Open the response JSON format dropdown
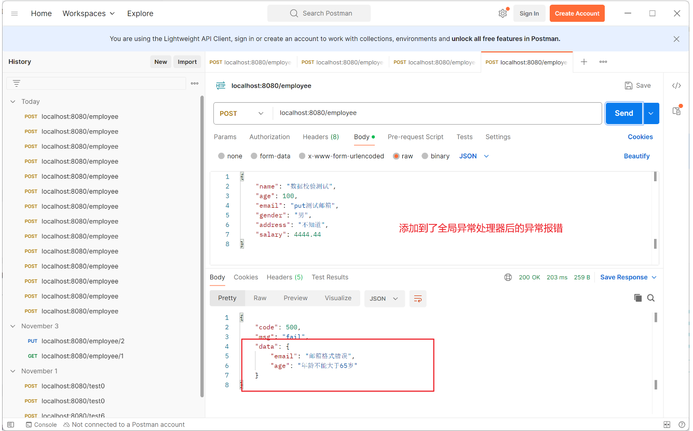 (x=385, y=299)
